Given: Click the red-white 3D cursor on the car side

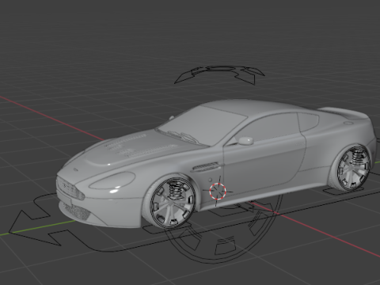Looking at the screenshot, I should point(218,191).
